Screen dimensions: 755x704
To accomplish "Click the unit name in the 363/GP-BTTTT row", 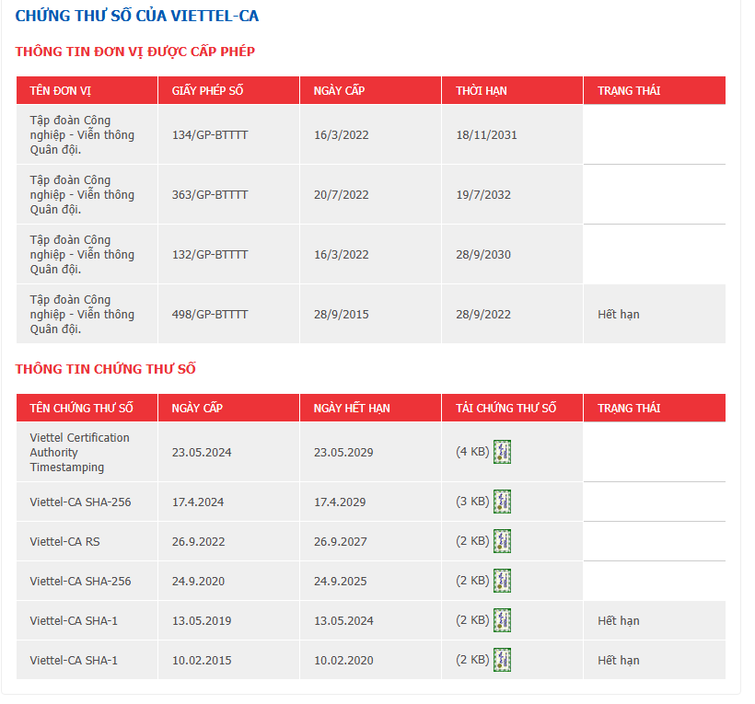I will point(82,194).
